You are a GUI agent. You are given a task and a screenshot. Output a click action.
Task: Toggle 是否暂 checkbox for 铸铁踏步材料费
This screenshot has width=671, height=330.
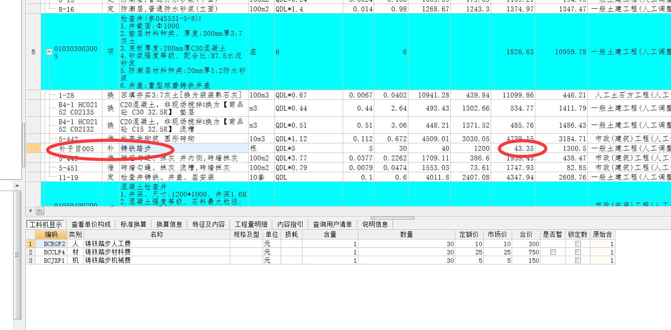(x=553, y=252)
